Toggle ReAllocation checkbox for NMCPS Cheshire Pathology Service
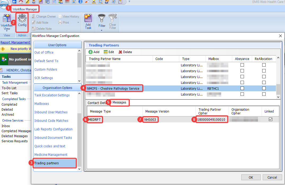 tap(264, 88)
